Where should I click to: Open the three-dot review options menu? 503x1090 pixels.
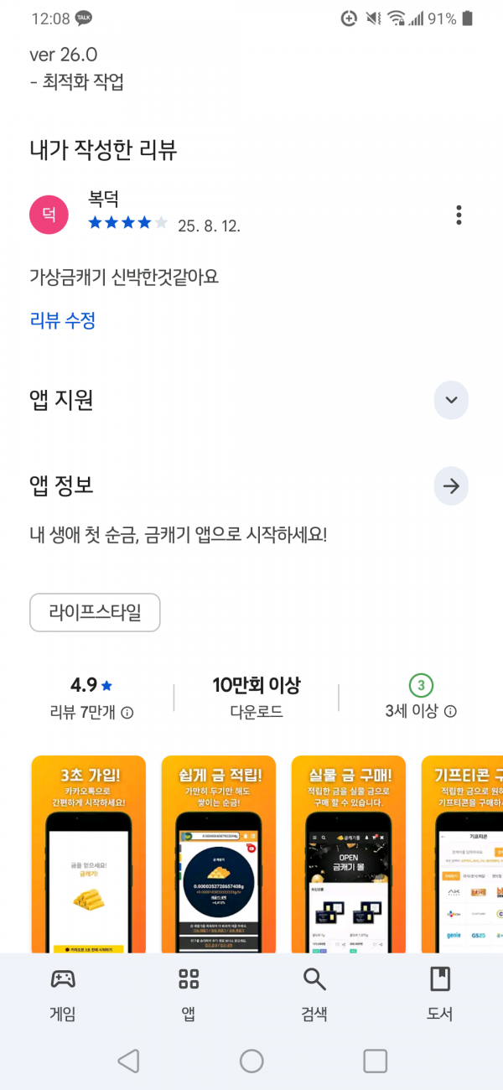pyautogui.click(x=459, y=215)
